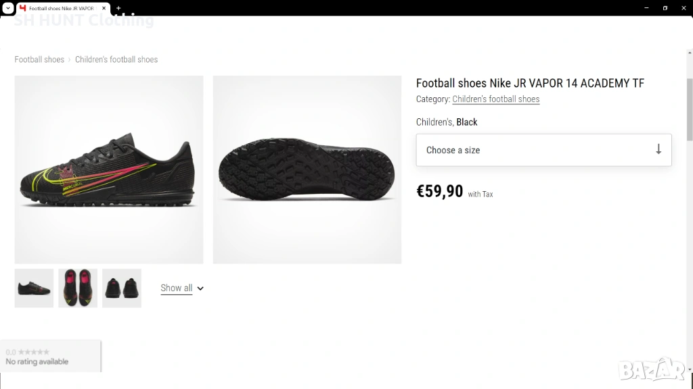Go to Football shoes breadcrumb
The height and width of the screenshot is (389, 693).
click(39, 59)
